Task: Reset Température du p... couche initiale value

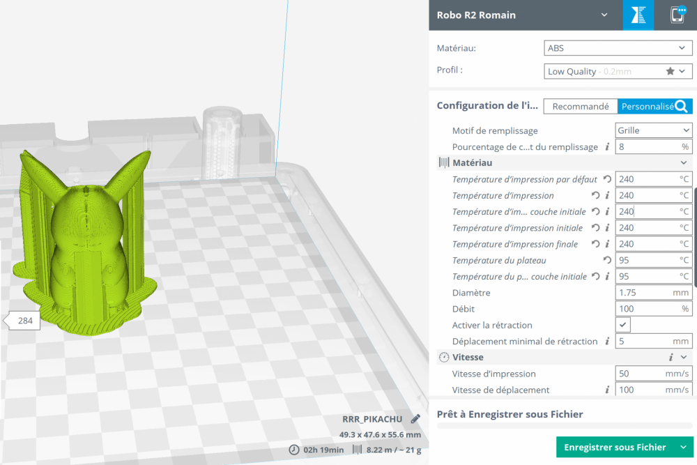Action: pyautogui.click(x=596, y=277)
